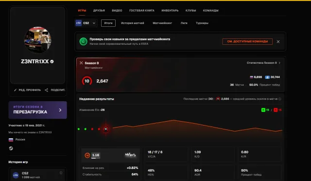Click the Elo value 2,647

coord(102,81)
